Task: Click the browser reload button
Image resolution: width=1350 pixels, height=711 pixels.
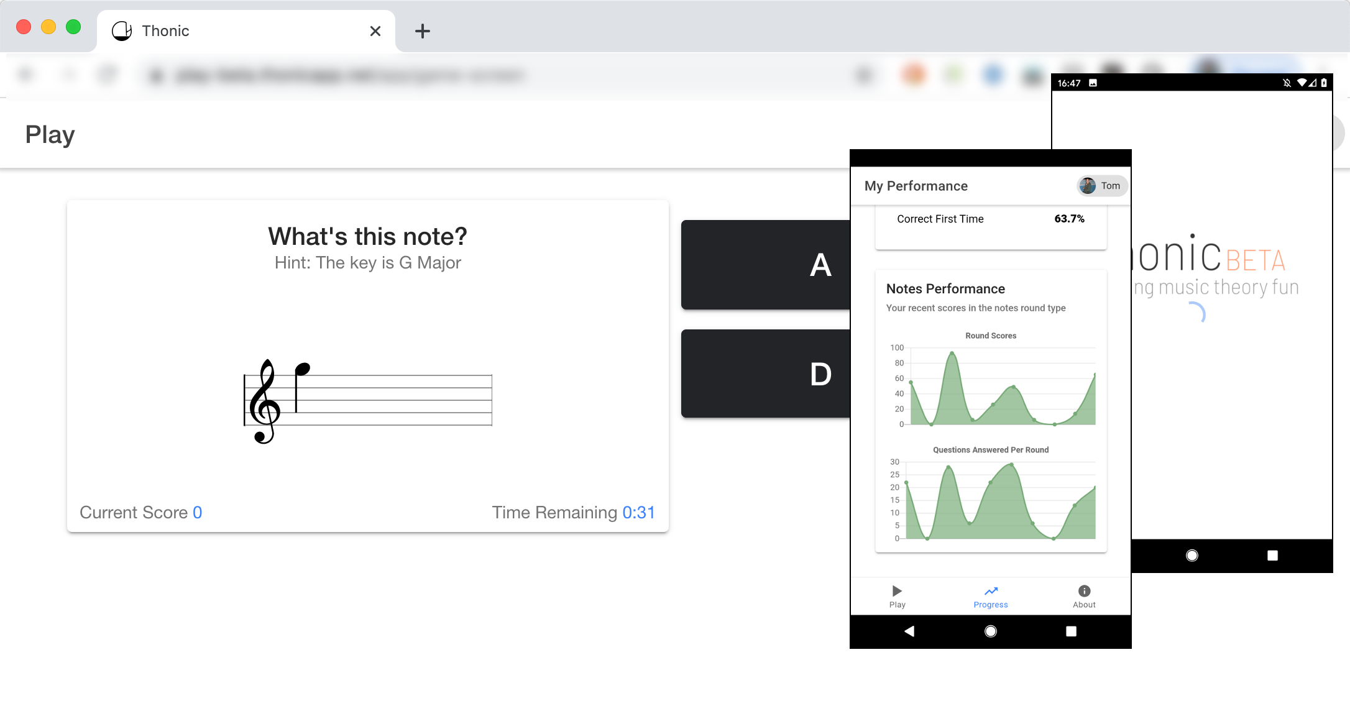Action: pos(108,75)
